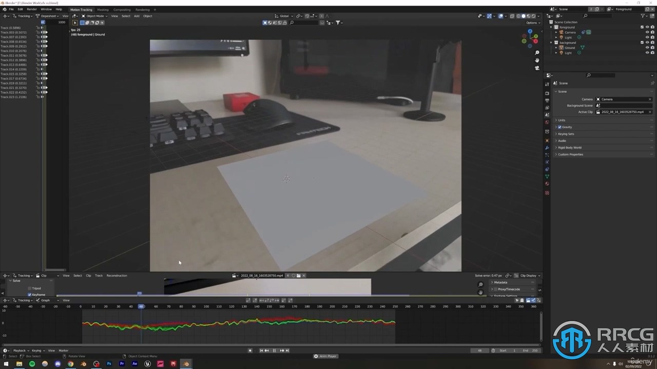Enable the Tripod checkbox in Solve panel
The height and width of the screenshot is (369, 657).
pyautogui.click(x=30, y=289)
